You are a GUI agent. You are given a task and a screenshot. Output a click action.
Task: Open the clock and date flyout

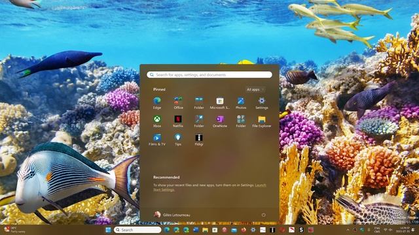click(403, 230)
